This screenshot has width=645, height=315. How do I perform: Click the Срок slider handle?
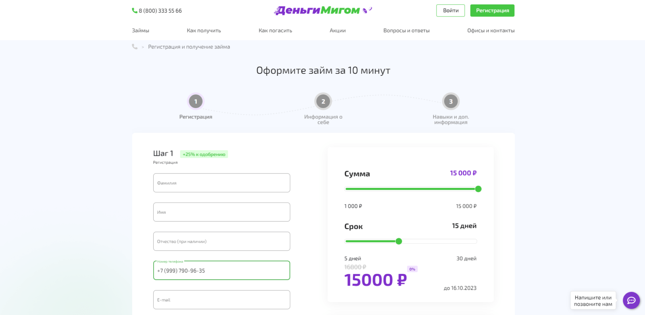[x=399, y=241]
